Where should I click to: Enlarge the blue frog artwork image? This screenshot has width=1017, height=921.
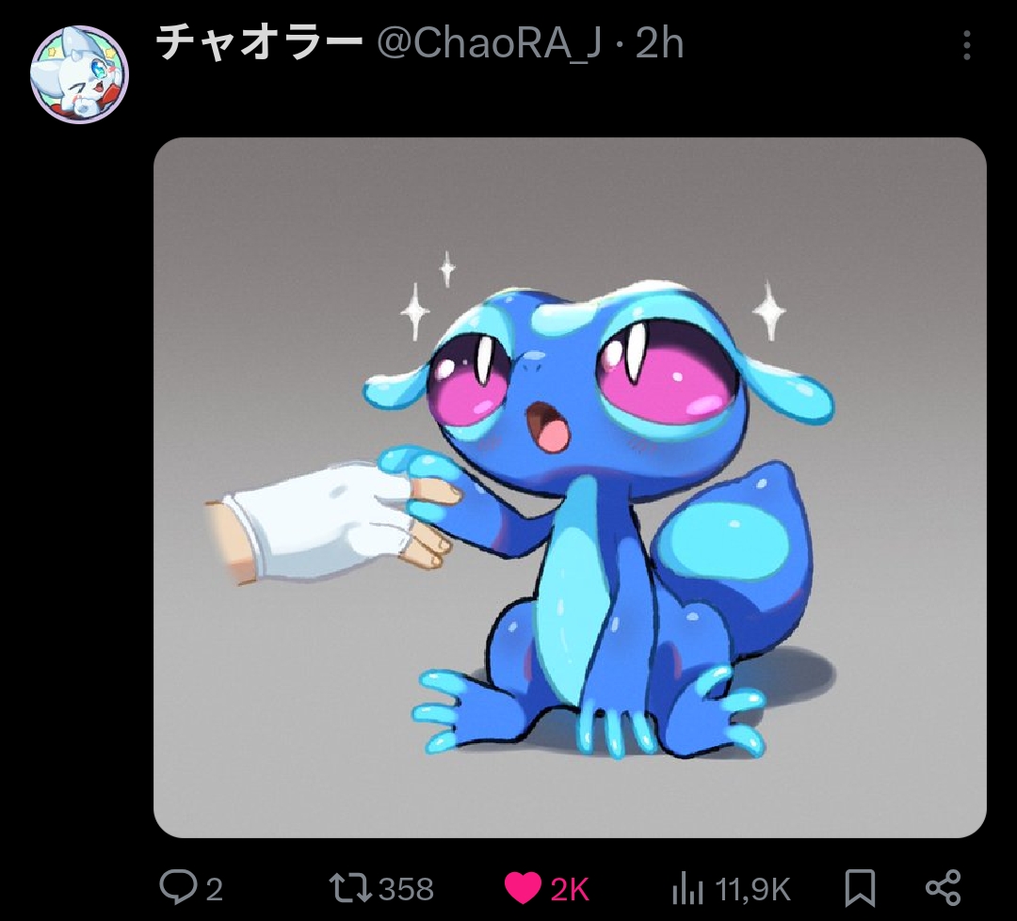(570, 487)
